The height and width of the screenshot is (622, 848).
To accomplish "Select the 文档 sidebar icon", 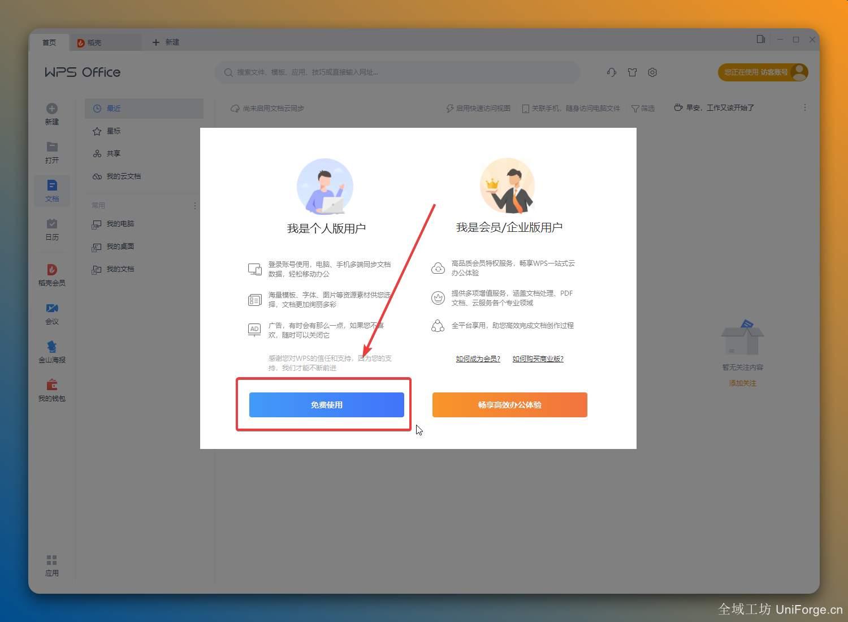I will click(52, 185).
